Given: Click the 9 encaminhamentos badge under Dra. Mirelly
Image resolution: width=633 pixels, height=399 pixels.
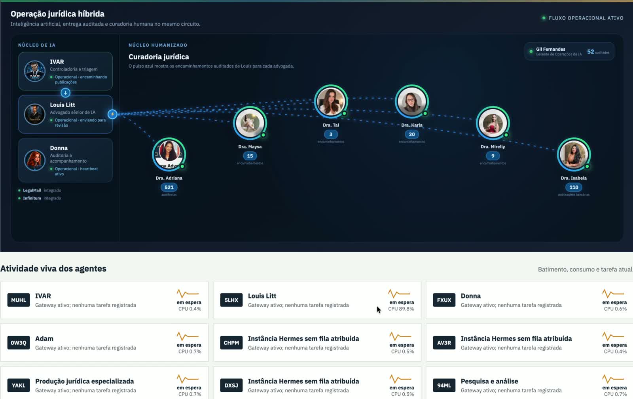Looking at the screenshot, I should click(493, 156).
